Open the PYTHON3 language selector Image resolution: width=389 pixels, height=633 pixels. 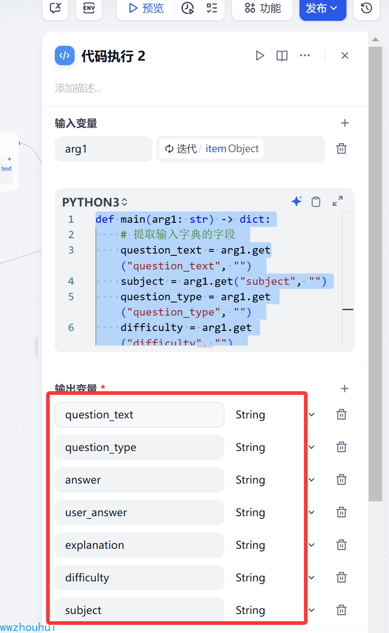95,202
